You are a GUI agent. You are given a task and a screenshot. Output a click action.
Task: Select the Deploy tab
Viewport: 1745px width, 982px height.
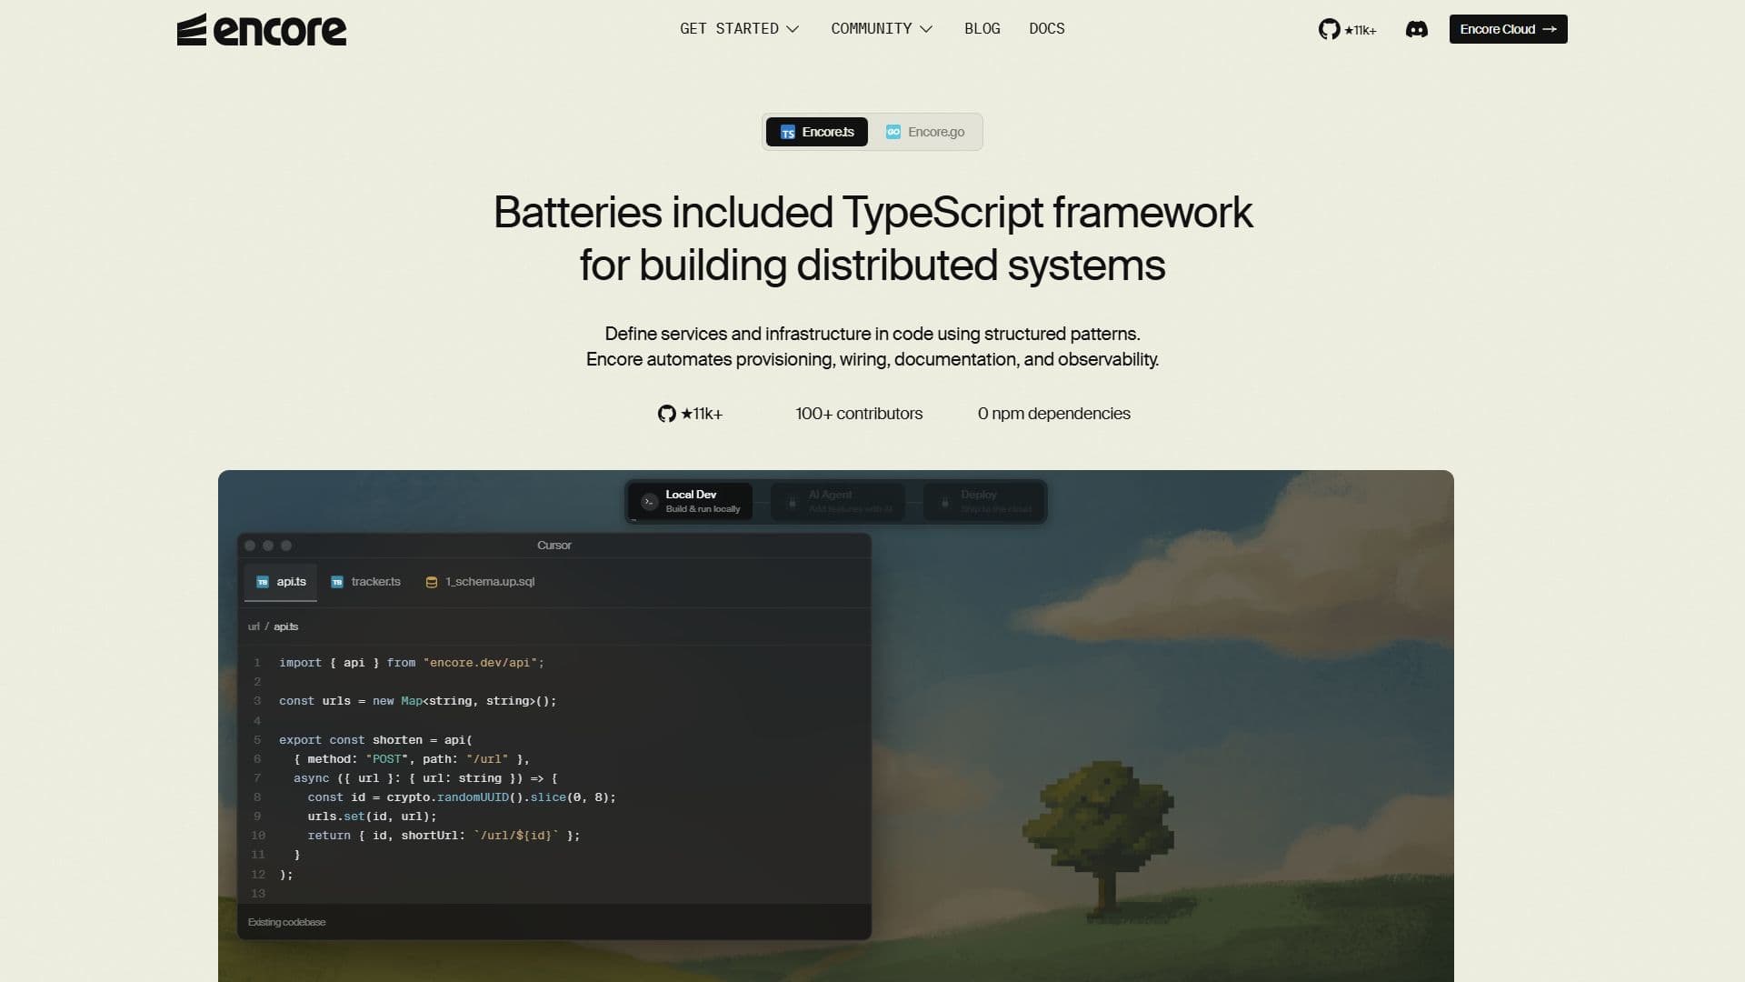coord(983,501)
